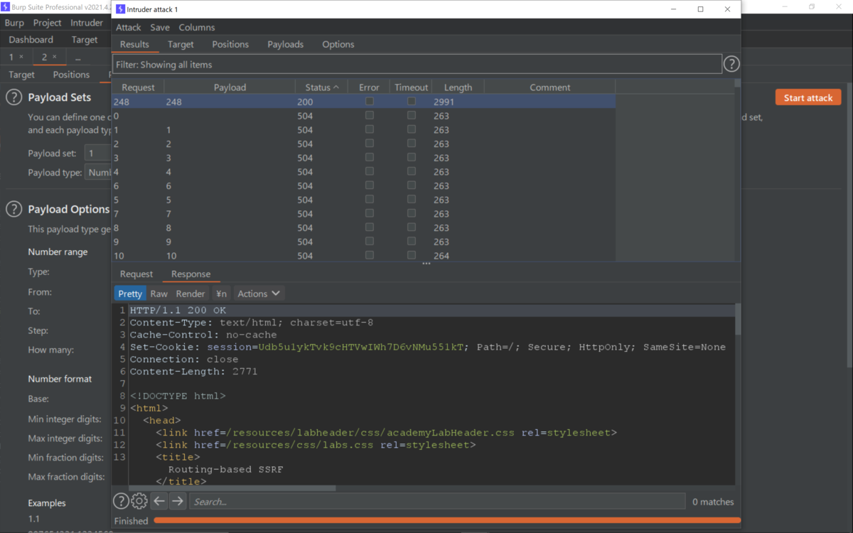Sort by Comment column header
Viewport: 853px width, 533px height.
[549, 87]
